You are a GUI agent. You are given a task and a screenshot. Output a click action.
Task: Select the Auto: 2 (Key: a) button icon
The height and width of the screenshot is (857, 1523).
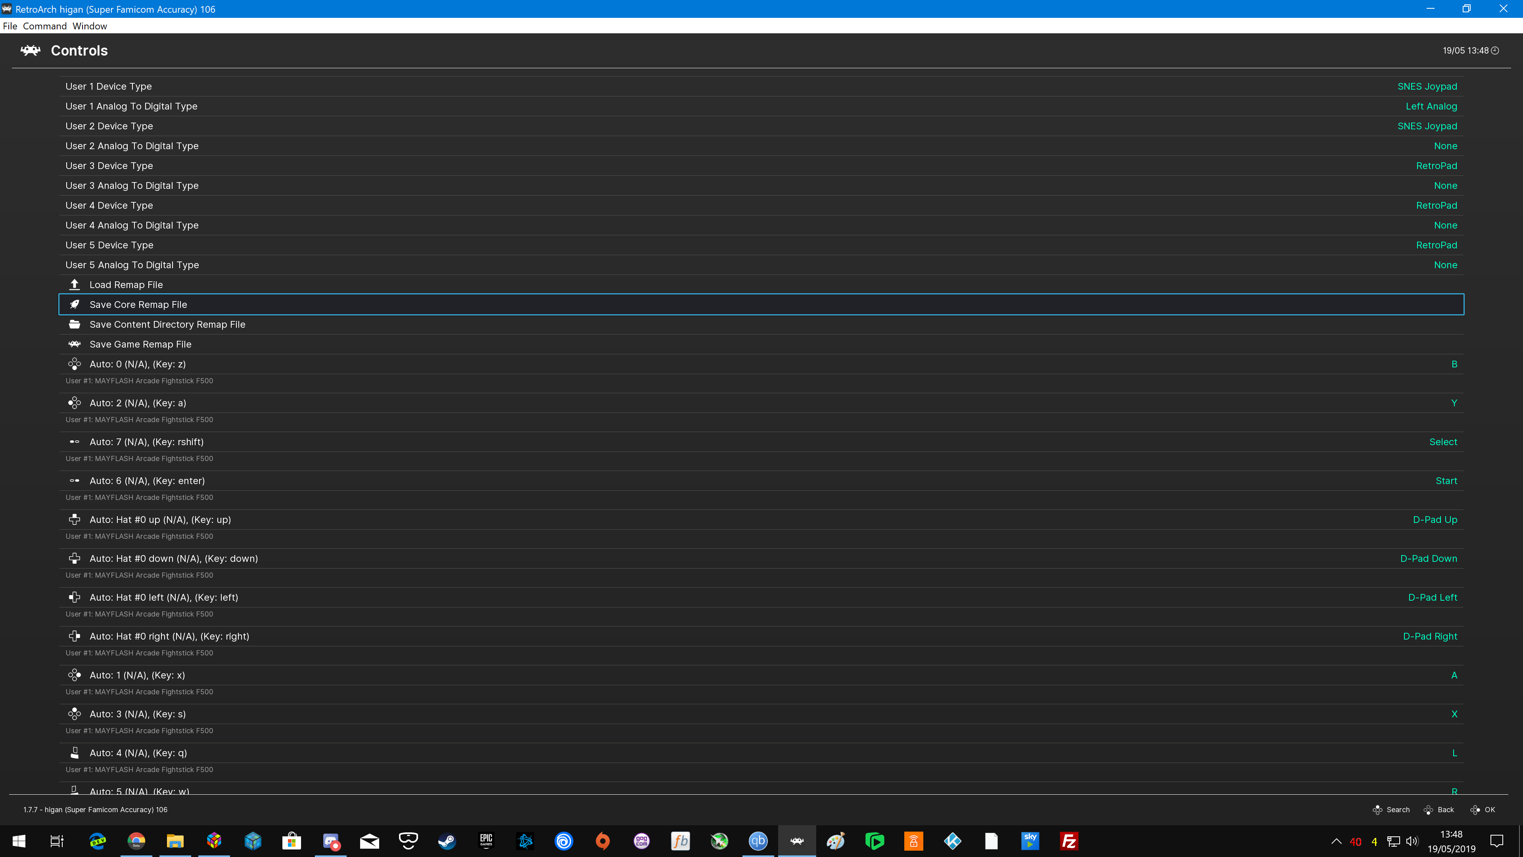[x=75, y=403]
